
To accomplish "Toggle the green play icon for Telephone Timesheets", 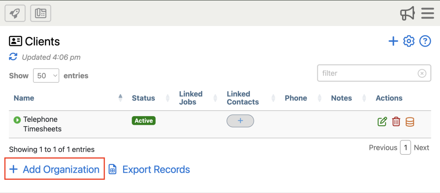I will coord(17,120).
